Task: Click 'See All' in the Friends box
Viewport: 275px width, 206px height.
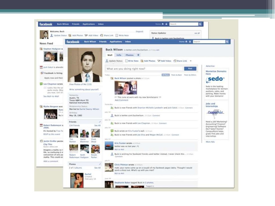Action: coord(97,126)
